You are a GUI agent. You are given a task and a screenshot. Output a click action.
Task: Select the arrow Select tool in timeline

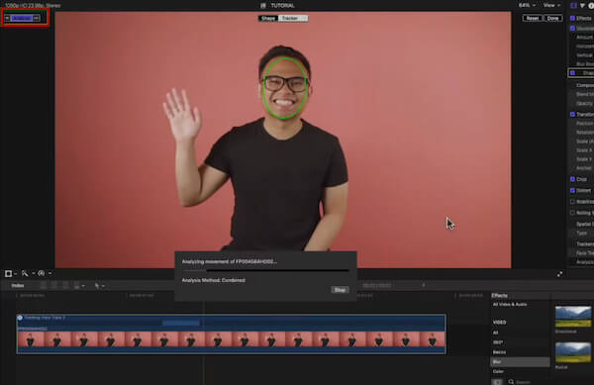tap(97, 286)
